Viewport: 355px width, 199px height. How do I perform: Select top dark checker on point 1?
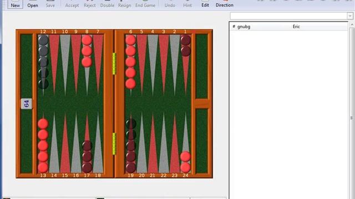pos(186,40)
